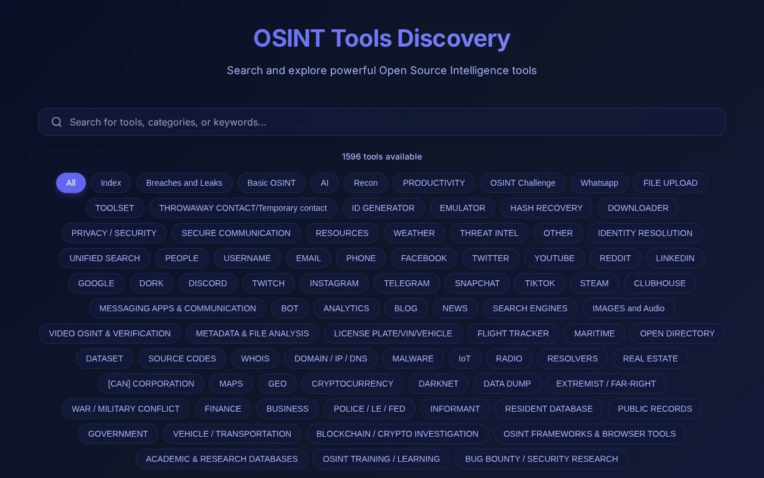This screenshot has height=478, width=764.
Task: Show DOWNLOADER tools
Action: tap(638, 208)
